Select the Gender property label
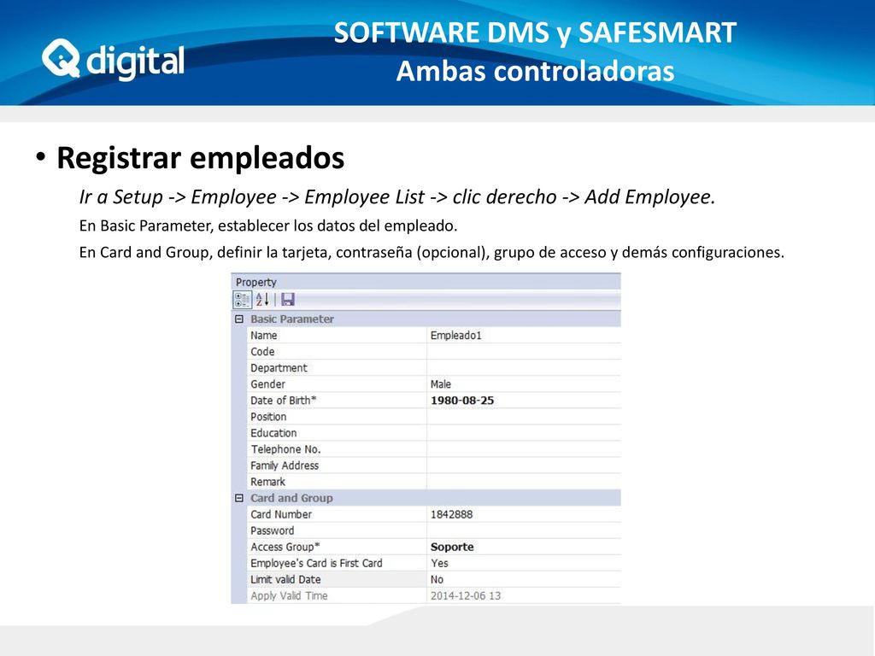The width and height of the screenshot is (875, 656). point(267,384)
